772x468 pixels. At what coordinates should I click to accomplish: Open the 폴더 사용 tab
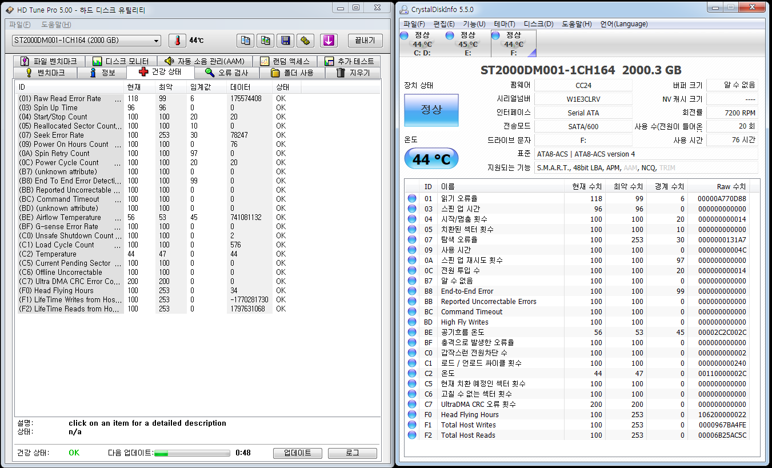(x=292, y=73)
